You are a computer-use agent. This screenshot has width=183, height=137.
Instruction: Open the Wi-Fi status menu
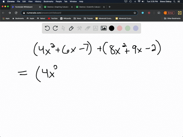[x=139, y=2]
